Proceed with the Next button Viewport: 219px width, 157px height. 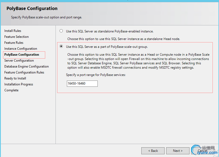coord(178,151)
